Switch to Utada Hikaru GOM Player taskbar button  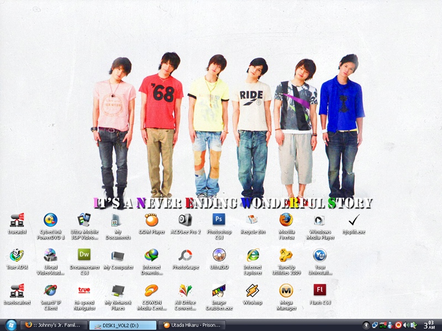pyautogui.click(x=192, y=325)
